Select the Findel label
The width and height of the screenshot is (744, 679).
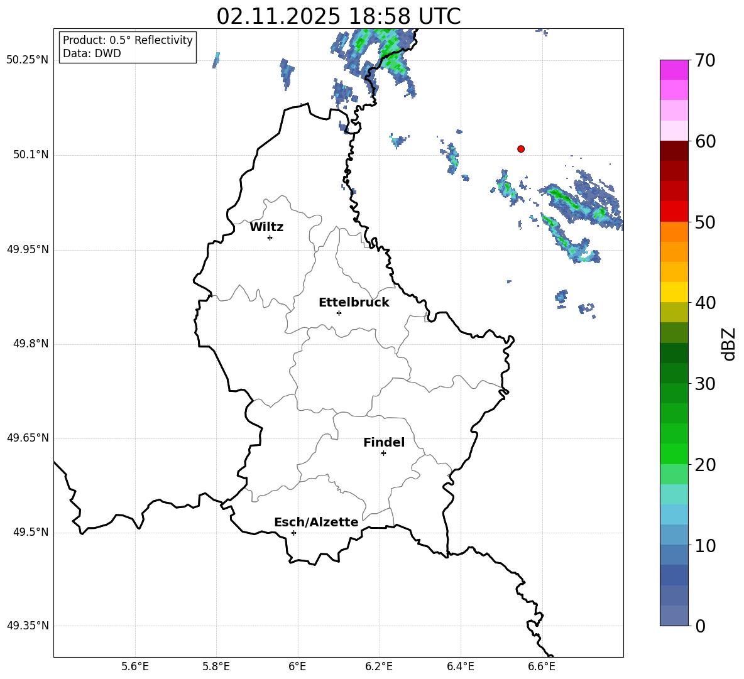(384, 442)
